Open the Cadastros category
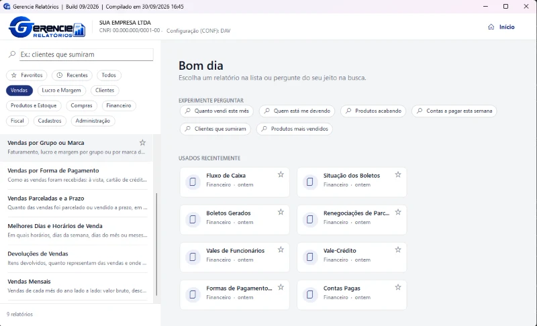The height and width of the screenshot is (326, 537). tap(50, 121)
